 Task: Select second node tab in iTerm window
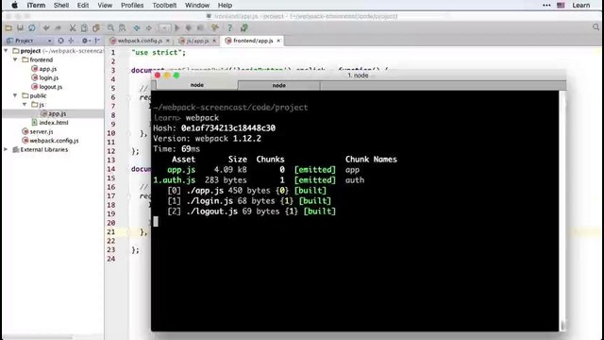279,85
